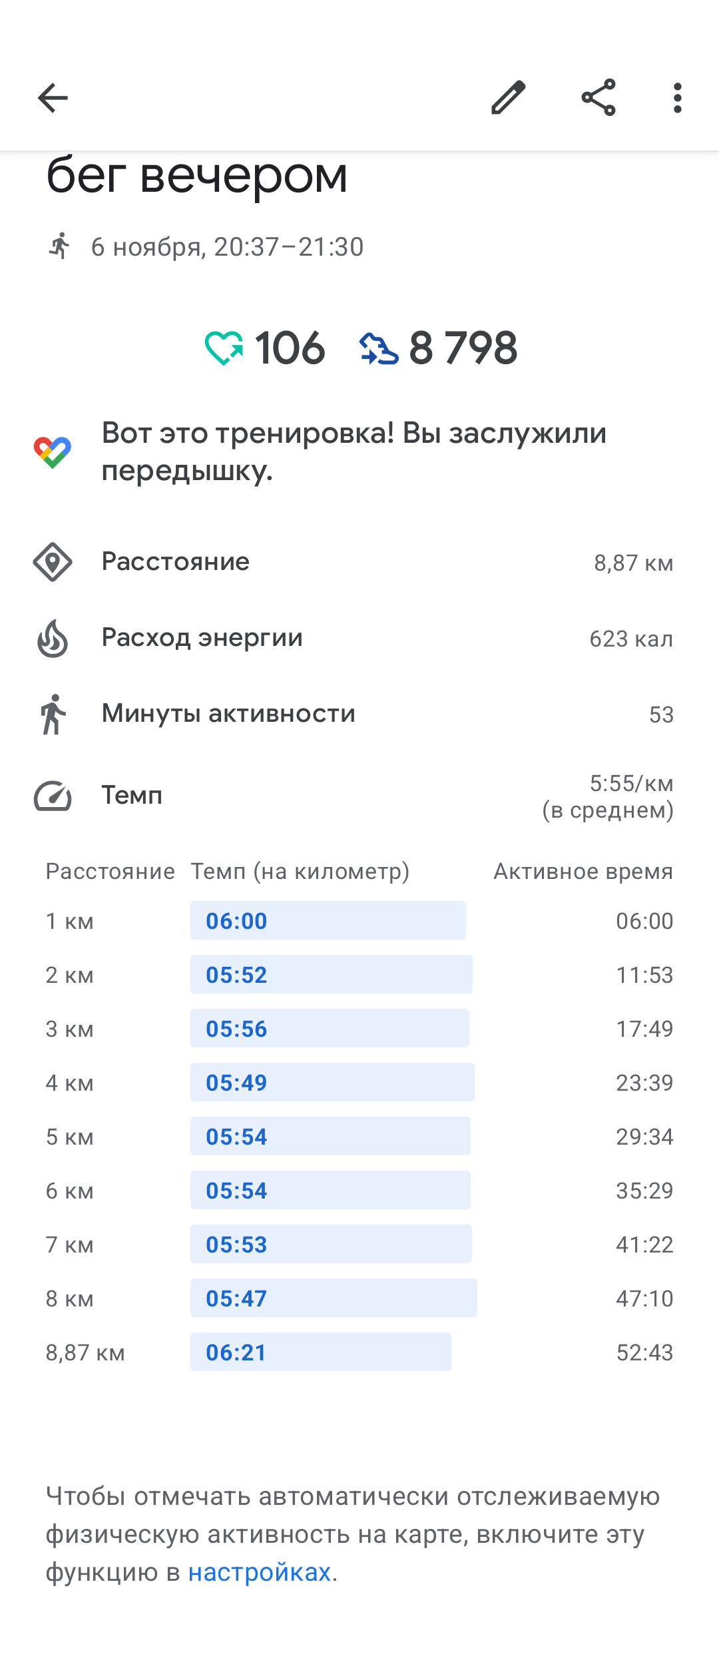
Task: Tap the Heart Points heart icon
Action: coord(224,348)
